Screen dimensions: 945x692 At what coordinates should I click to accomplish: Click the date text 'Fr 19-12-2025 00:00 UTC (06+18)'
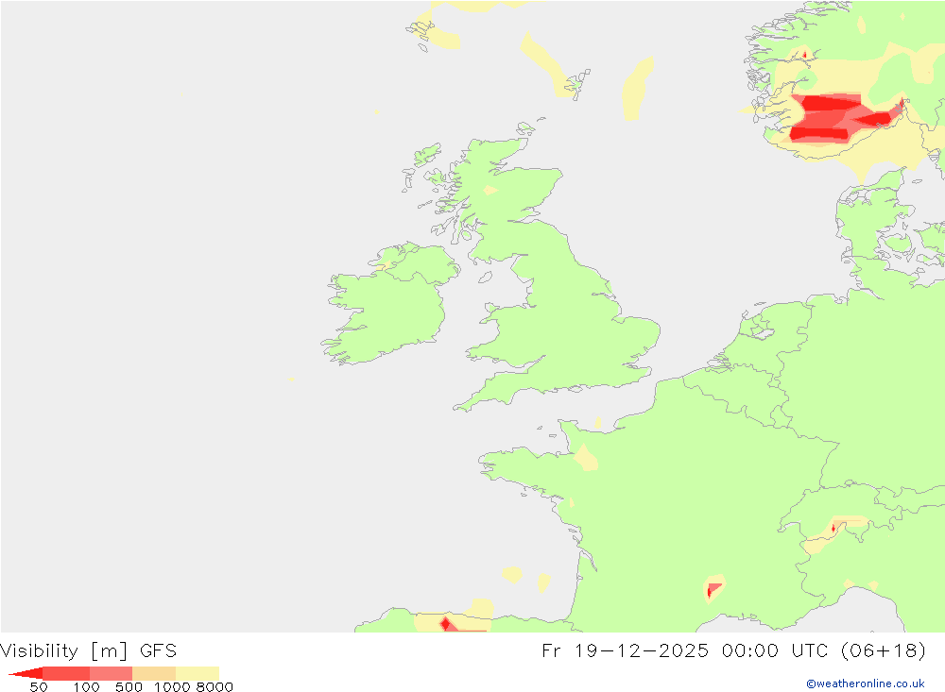click(x=734, y=651)
